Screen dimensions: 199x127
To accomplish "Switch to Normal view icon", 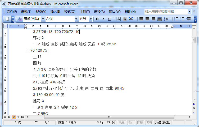I will (5, 117).
